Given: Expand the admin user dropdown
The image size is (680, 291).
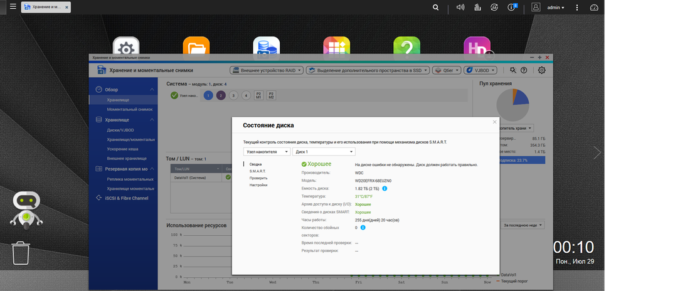Looking at the screenshot, I should point(555,8).
